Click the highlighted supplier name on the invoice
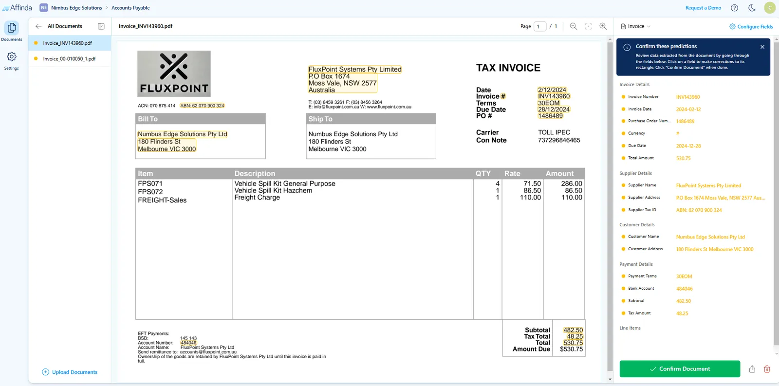 tap(355, 69)
